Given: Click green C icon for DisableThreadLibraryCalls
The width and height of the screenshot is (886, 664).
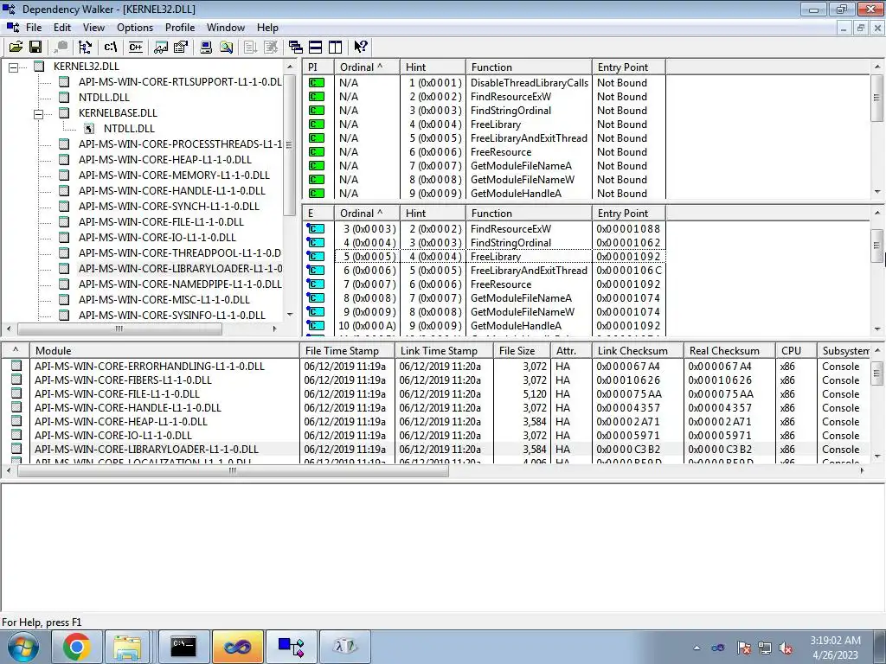Looking at the screenshot, I should click(317, 82).
